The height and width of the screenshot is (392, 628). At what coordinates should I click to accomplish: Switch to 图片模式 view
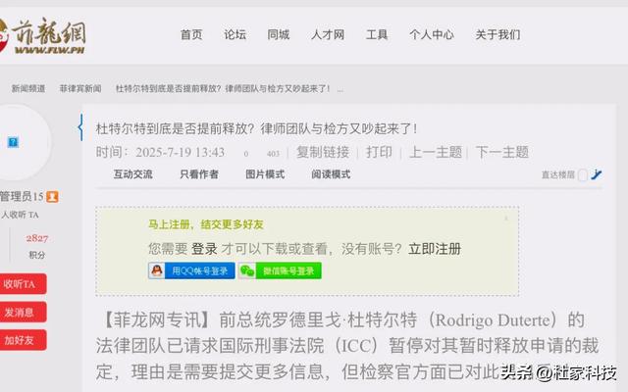(265, 174)
